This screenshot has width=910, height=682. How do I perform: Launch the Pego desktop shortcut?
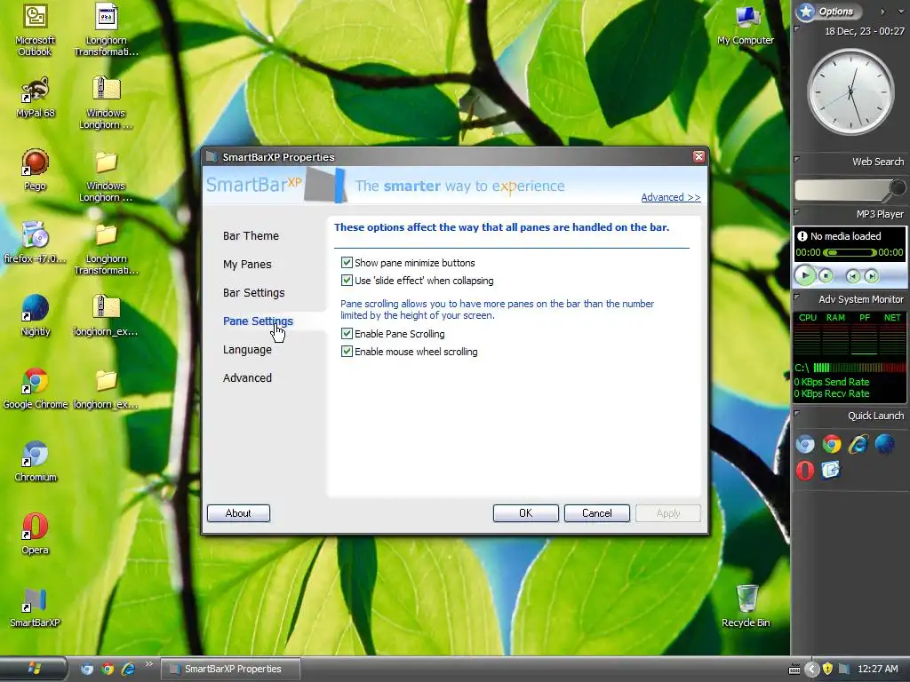pyautogui.click(x=35, y=170)
